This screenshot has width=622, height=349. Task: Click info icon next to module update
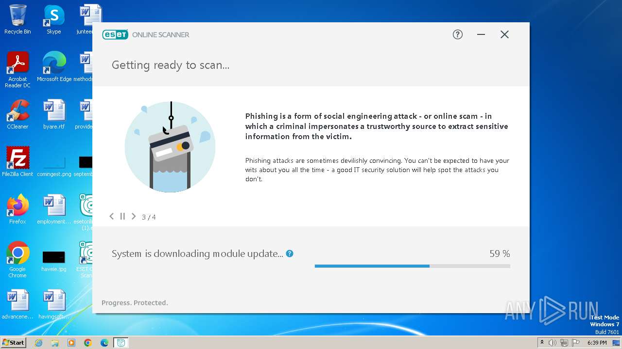[x=290, y=254]
